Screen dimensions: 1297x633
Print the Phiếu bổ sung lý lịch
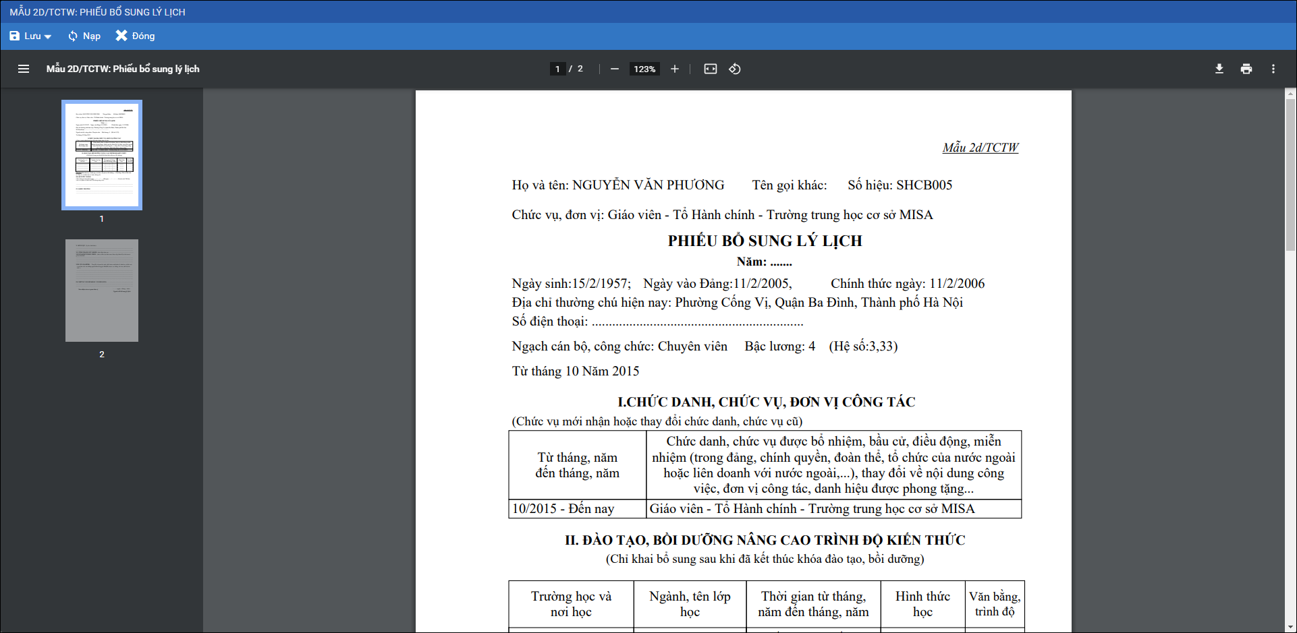(x=1246, y=69)
